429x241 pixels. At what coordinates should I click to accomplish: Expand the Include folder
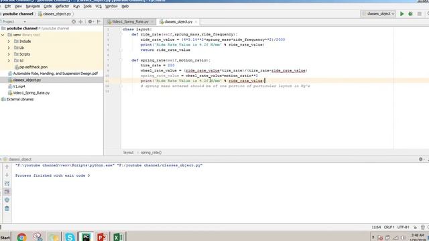[x=9, y=42]
